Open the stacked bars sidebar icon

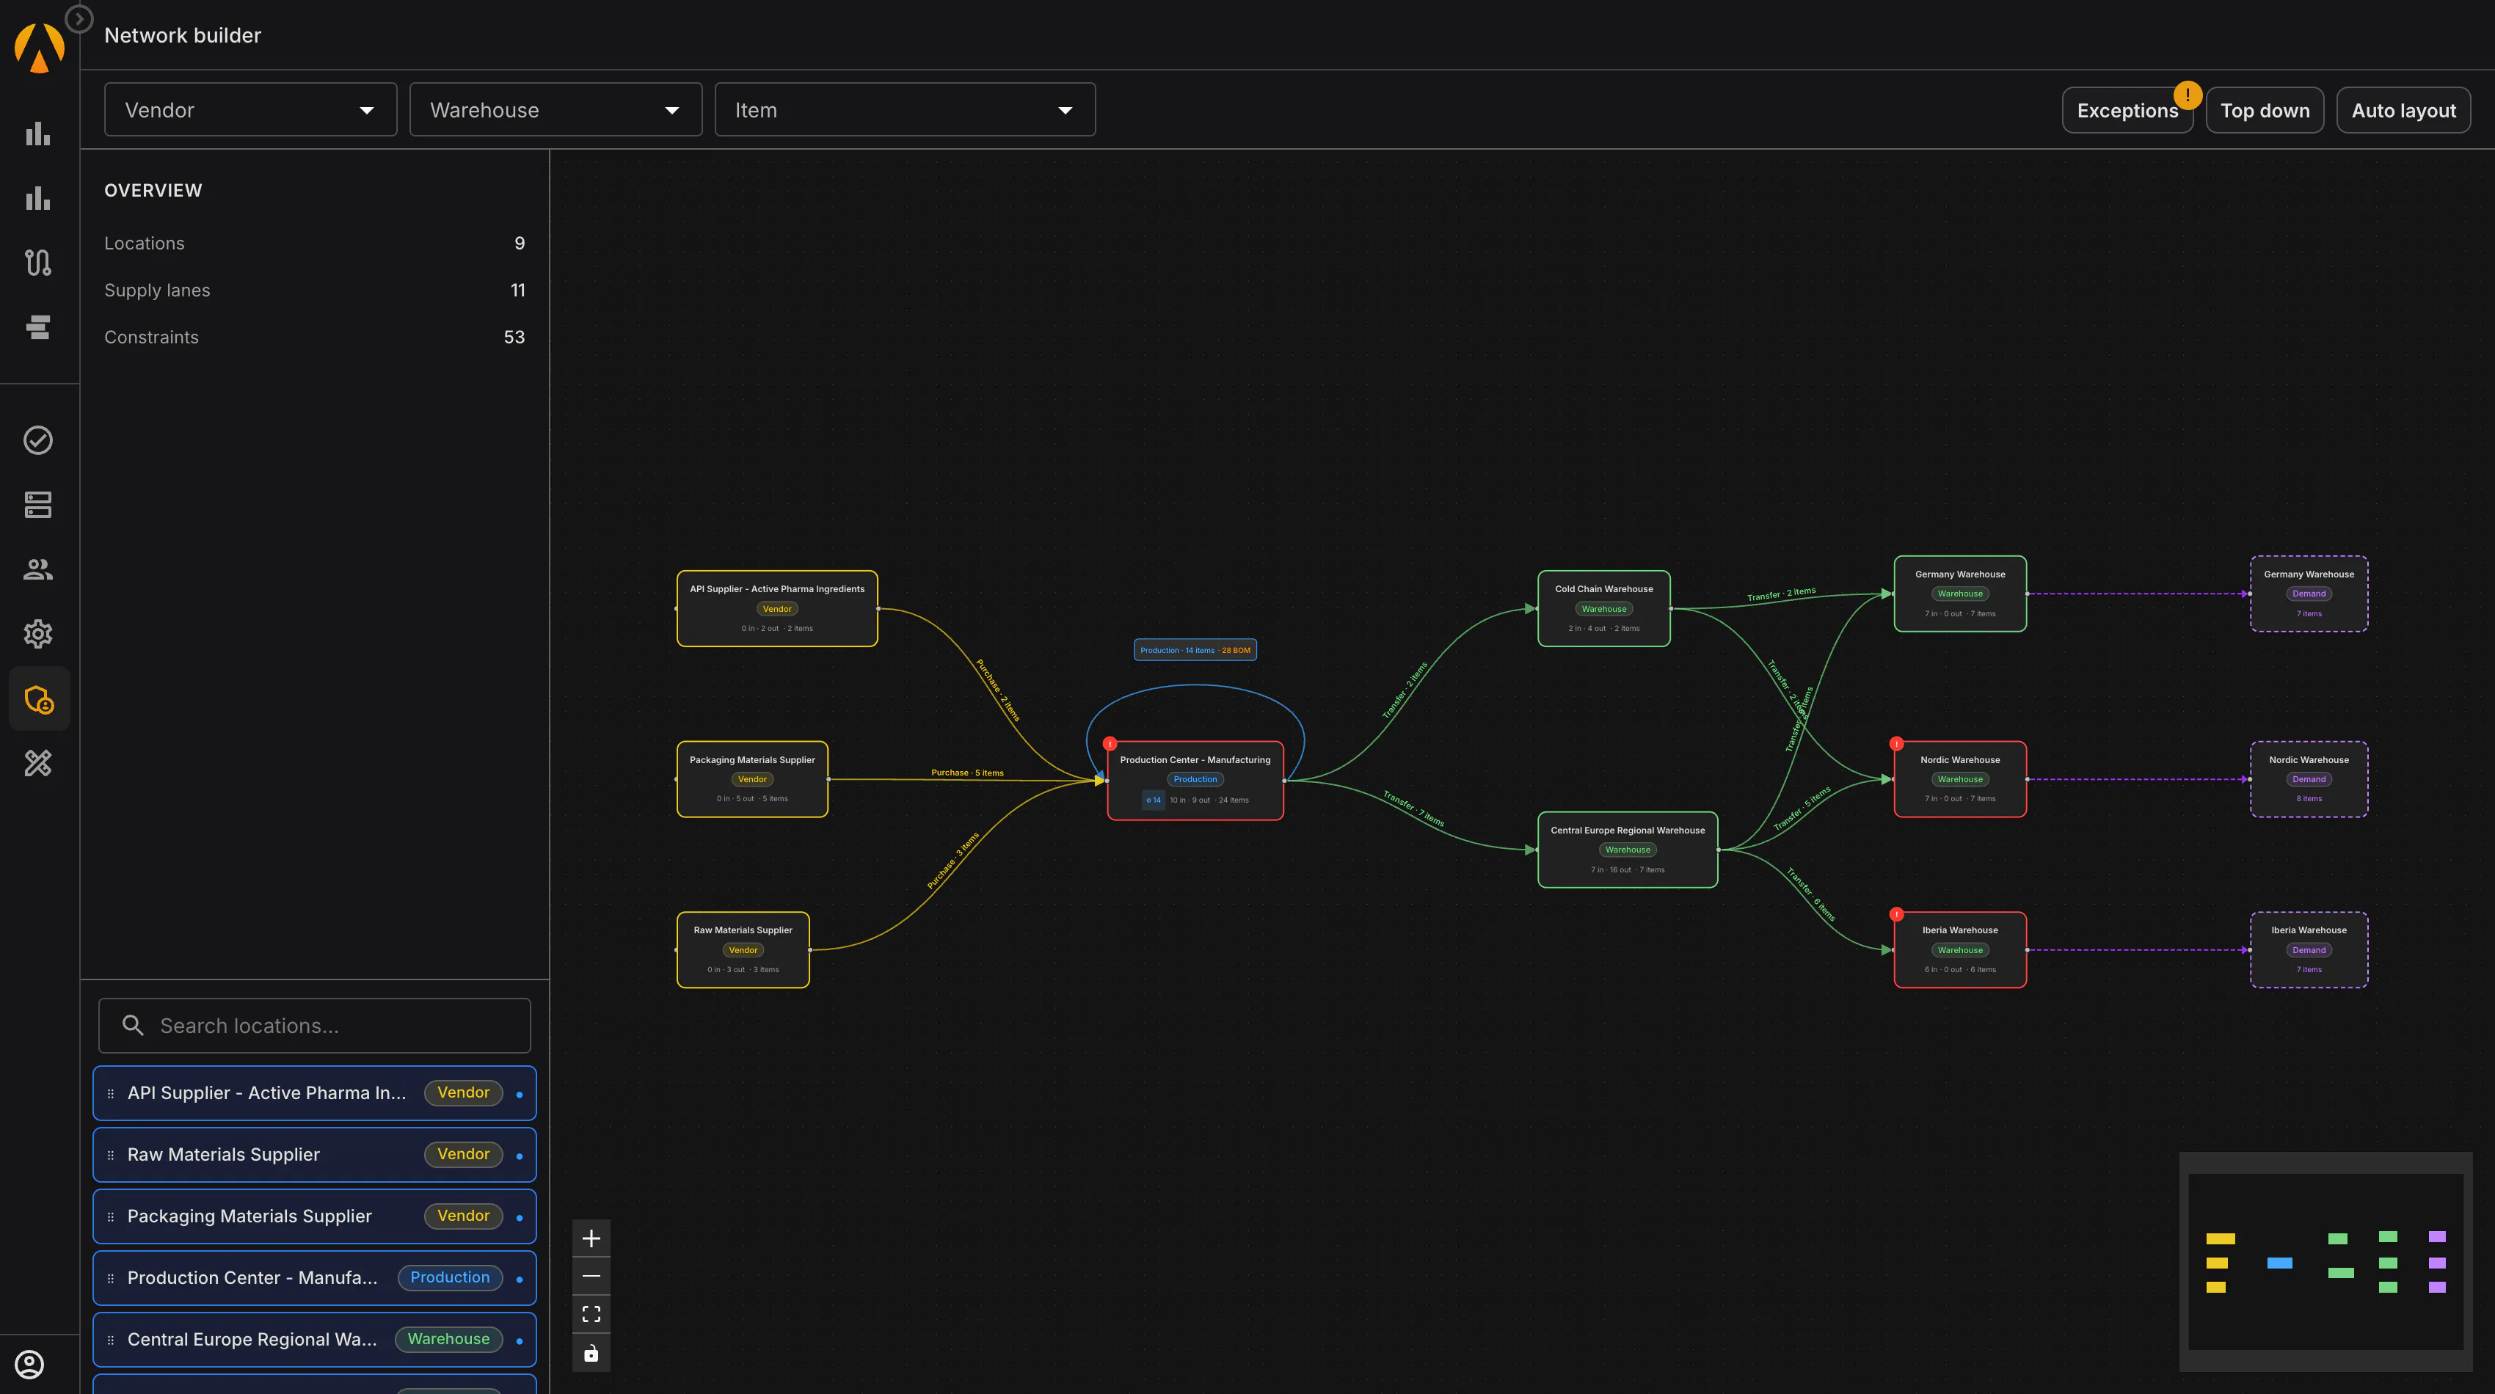coord(37,327)
